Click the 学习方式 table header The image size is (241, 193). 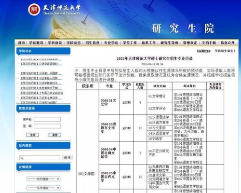point(126,86)
